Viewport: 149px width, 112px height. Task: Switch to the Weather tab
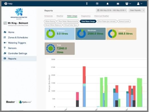[x=60, y=16]
